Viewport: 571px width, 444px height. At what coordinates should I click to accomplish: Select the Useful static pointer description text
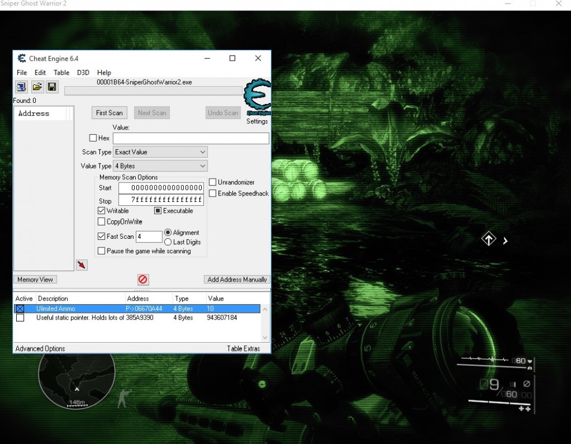80,317
